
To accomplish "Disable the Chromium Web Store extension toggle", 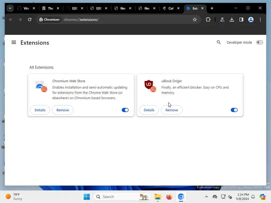I will click(125, 110).
